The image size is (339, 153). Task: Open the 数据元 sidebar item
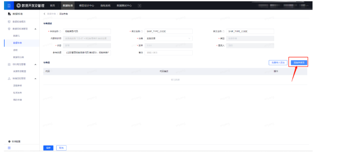click(16, 36)
